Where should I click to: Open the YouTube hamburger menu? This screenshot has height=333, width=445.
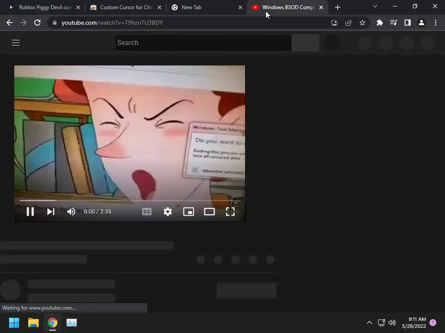pyautogui.click(x=16, y=43)
